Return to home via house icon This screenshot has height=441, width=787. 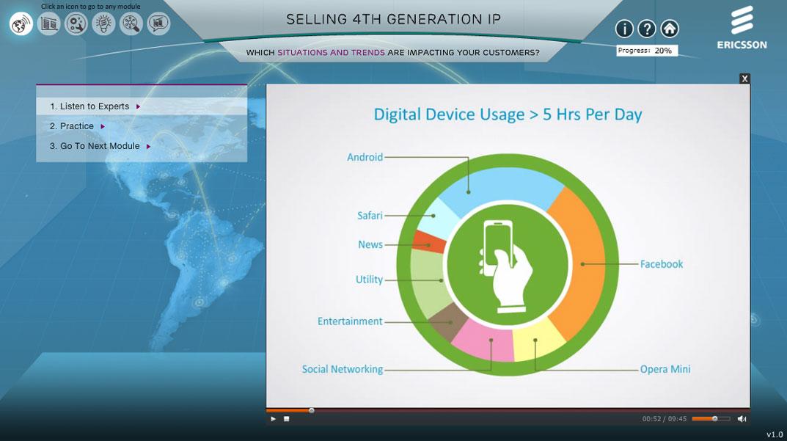pos(670,29)
